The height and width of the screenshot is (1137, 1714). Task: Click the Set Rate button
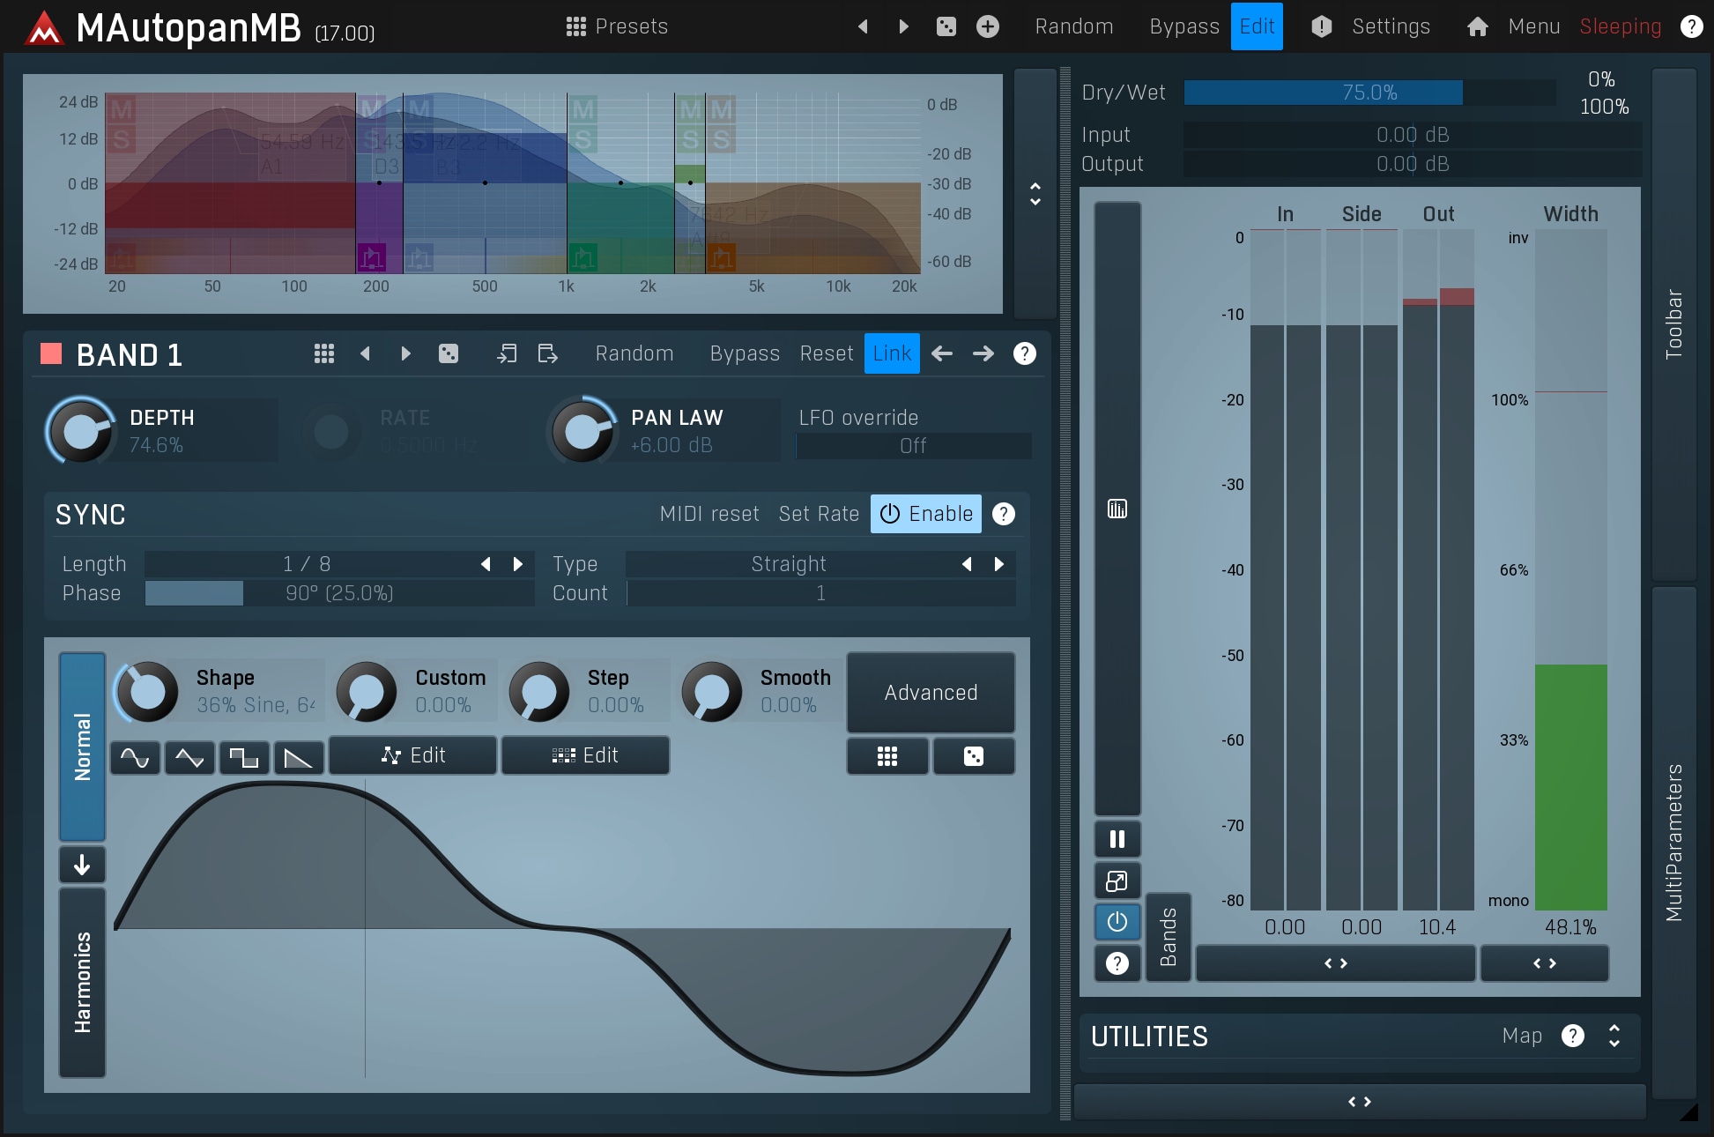click(x=818, y=514)
